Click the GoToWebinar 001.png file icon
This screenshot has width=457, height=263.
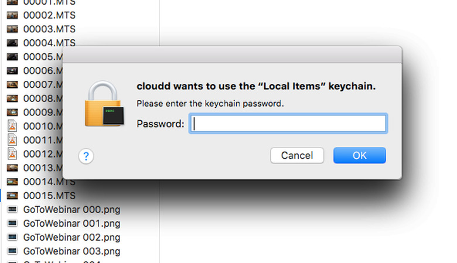[x=12, y=224]
